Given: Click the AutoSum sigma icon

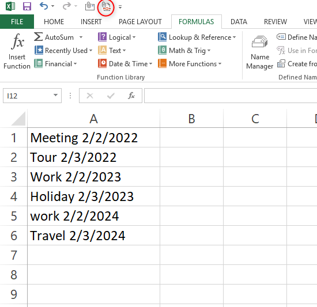Looking at the screenshot, I should pyautogui.click(x=39, y=37).
